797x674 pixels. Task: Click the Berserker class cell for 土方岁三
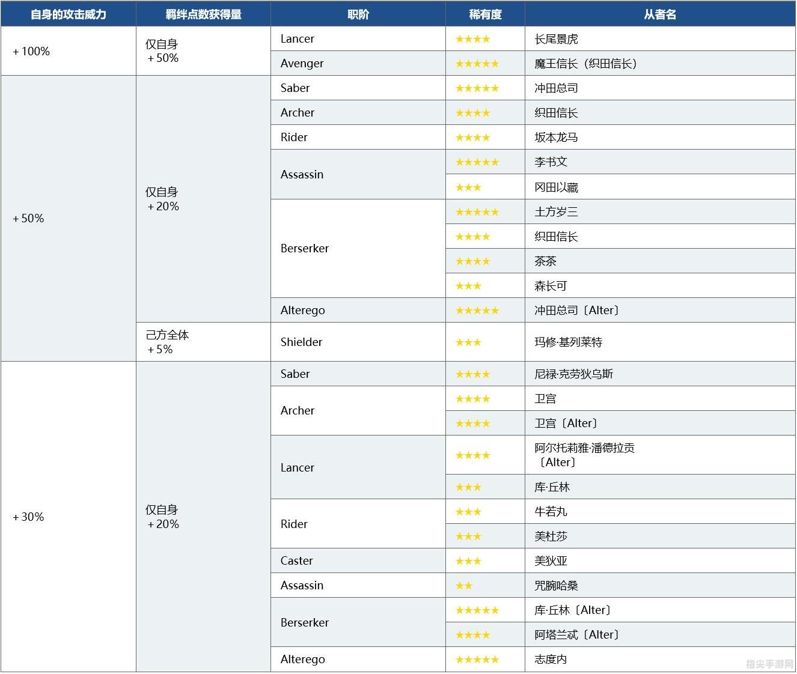[358, 248]
